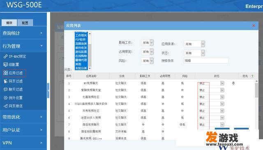Close the 应用列表 dialog with the red X
Viewport: 263px width, 150px height.
click(254, 25)
